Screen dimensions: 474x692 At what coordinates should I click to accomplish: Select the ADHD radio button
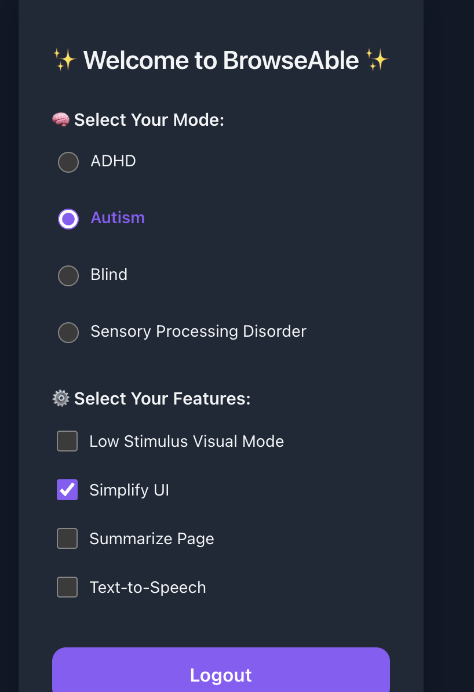[x=68, y=162]
